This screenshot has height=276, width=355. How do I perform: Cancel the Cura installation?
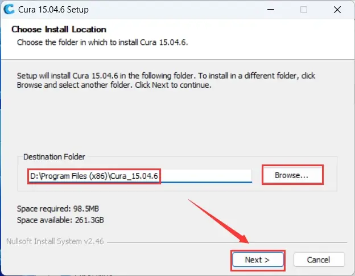point(319,259)
